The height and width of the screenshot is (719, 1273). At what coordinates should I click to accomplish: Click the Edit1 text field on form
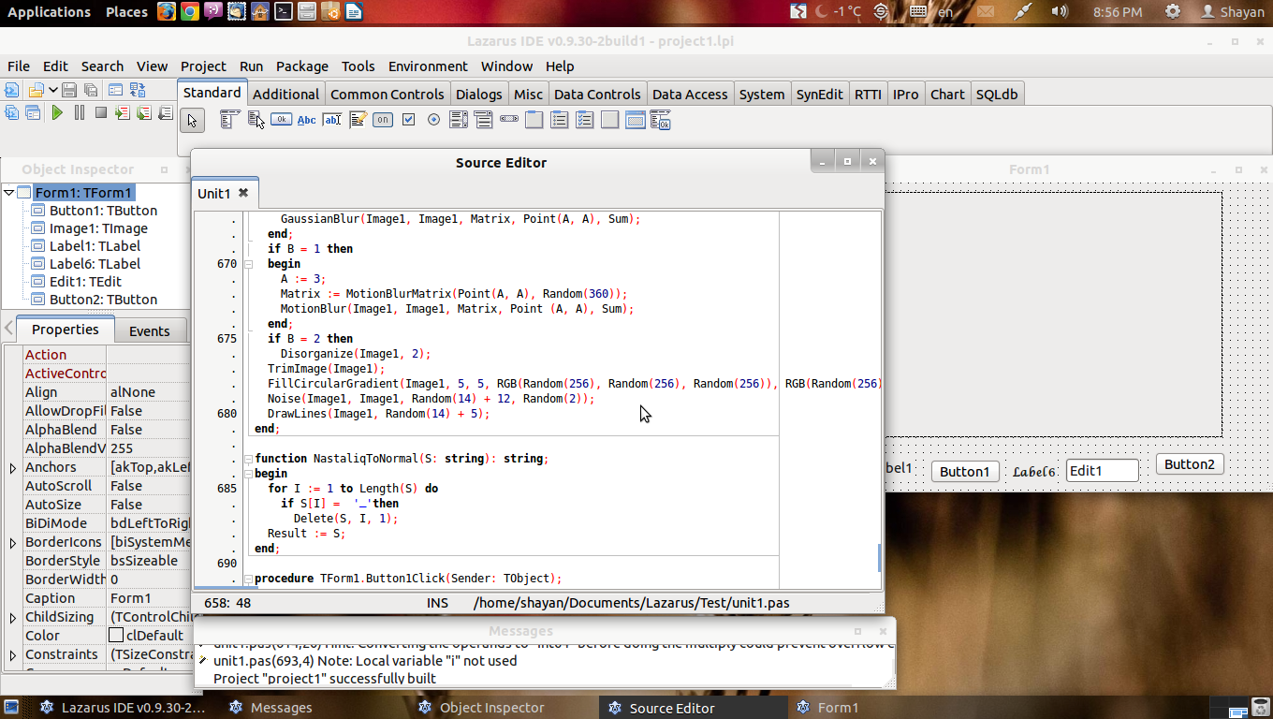1102,471
